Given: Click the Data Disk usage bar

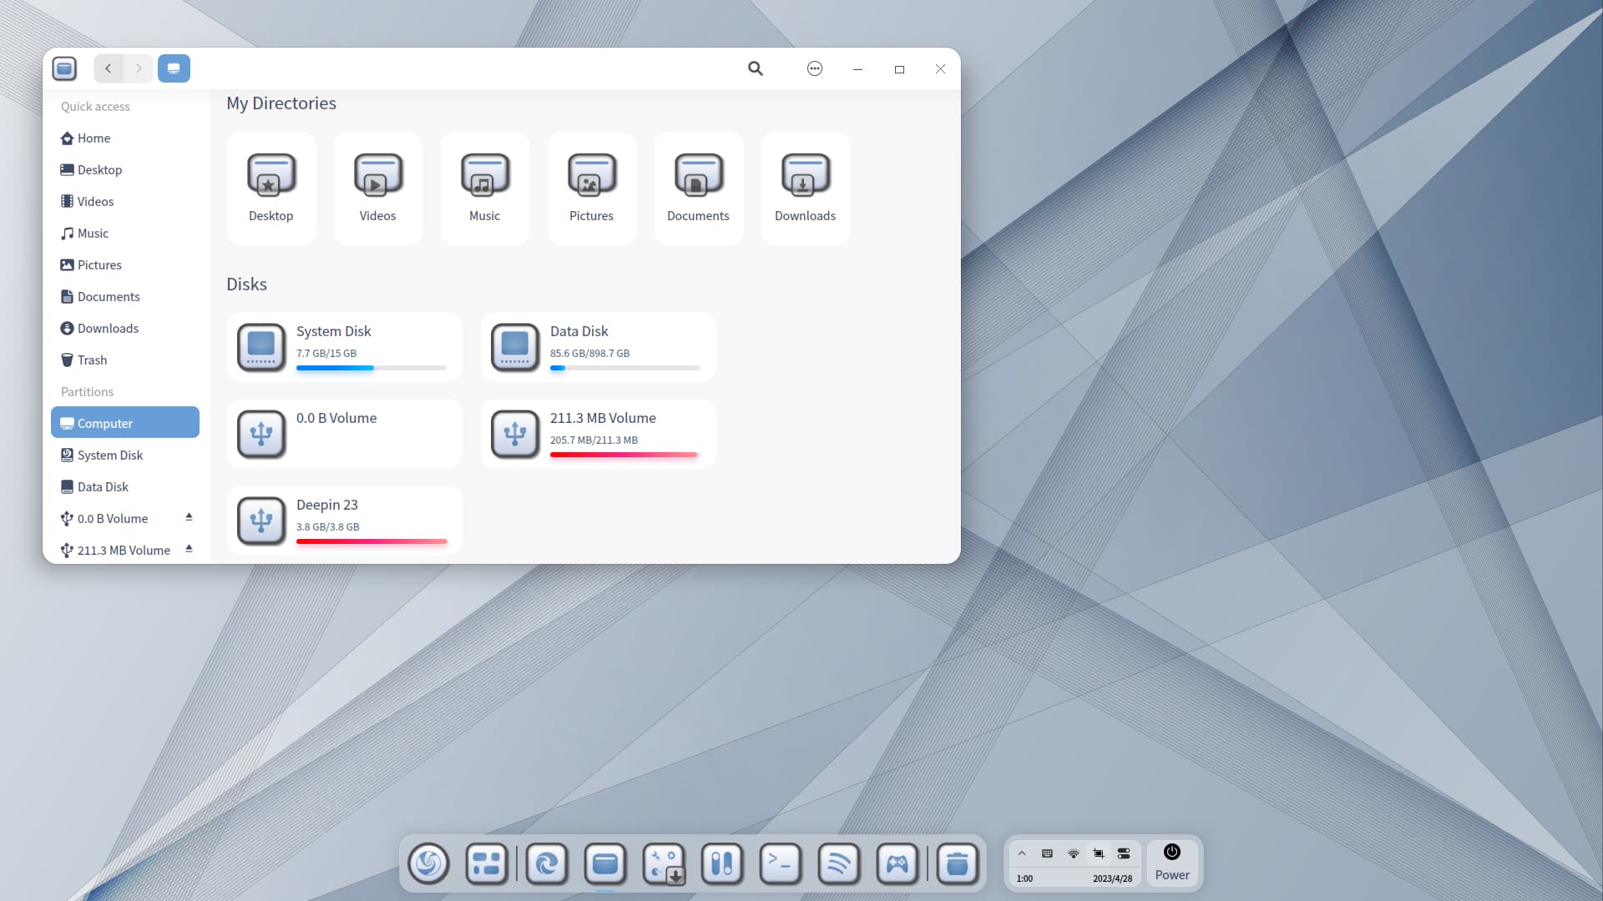Looking at the screenshot, I should tap(625, 368).
